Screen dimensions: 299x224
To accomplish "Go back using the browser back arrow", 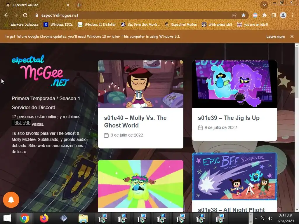I will (6, 15).
